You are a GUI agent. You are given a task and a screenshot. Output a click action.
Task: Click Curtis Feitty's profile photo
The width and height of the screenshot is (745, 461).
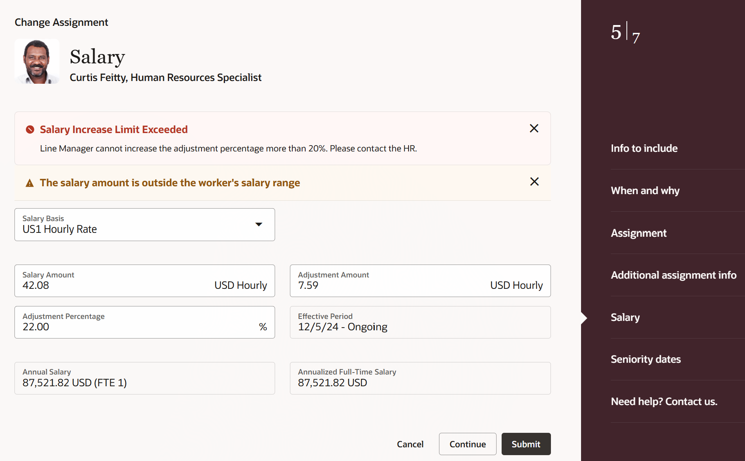click(37, 61)
